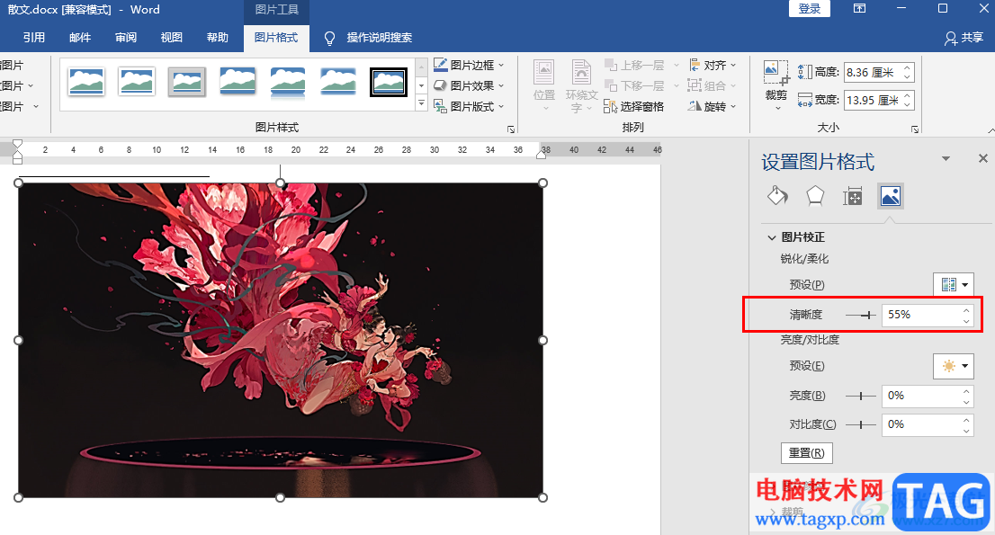Open the Align dropdown arrow
995x535 pixels.
[733, 66]
